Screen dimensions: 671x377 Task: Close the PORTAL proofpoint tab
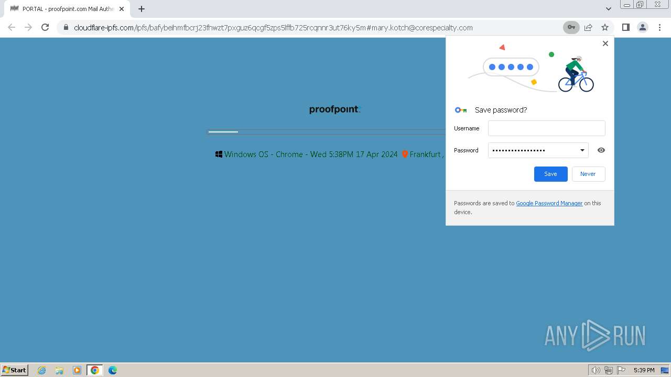(122, 9)
